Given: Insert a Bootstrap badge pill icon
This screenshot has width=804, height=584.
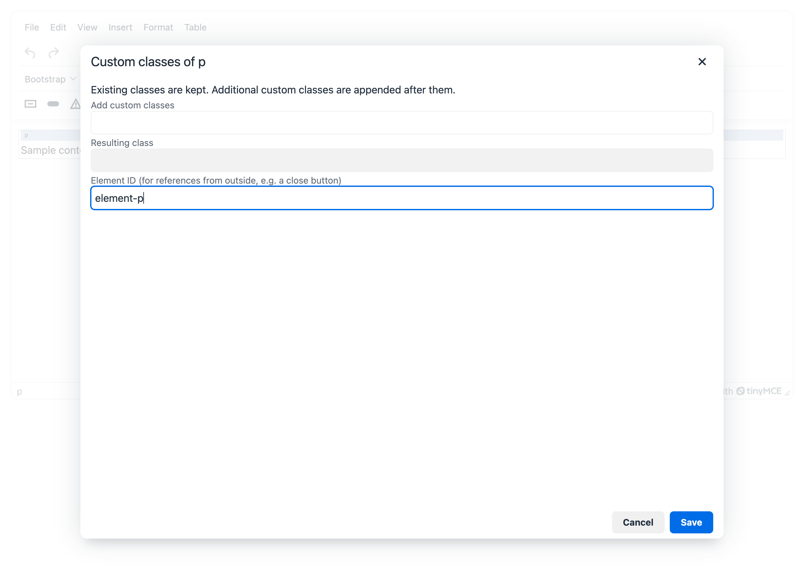Looking at the screenshot, I should click(53, 104).
